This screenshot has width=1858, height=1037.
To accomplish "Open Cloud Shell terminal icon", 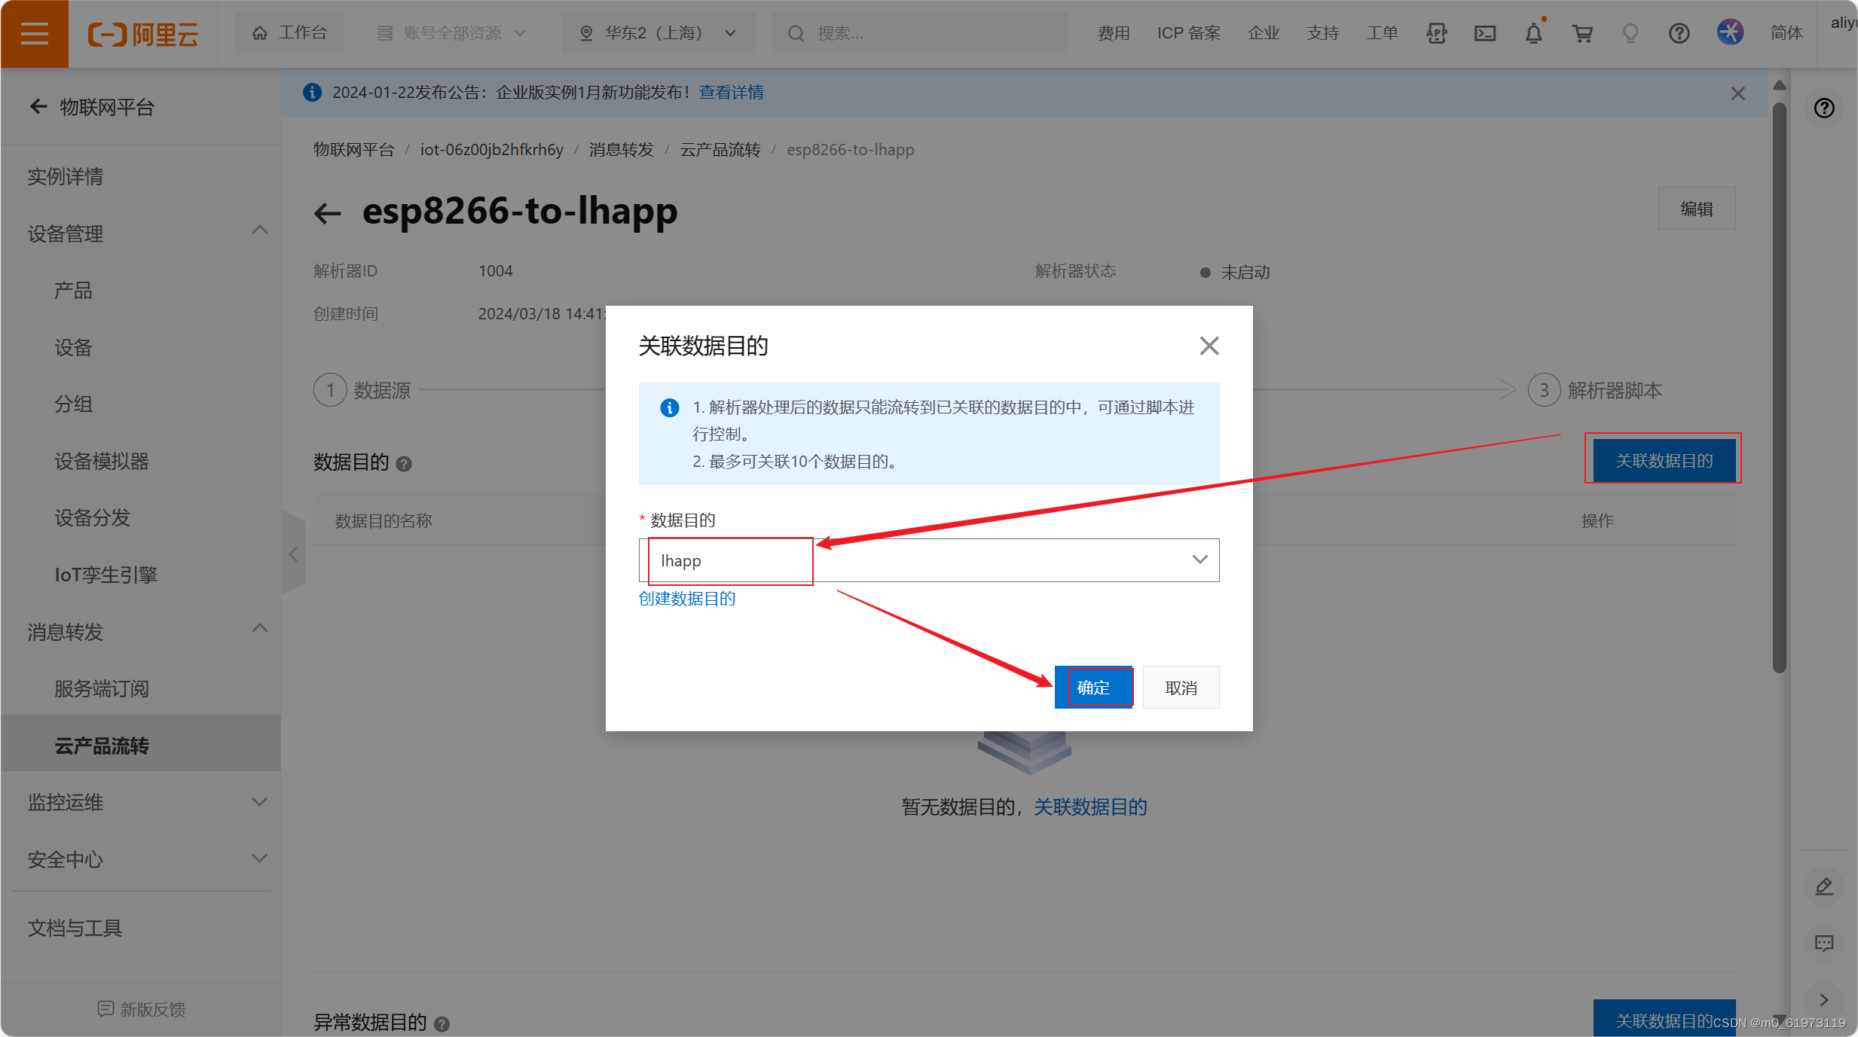I will click(x=1485, y=33).
